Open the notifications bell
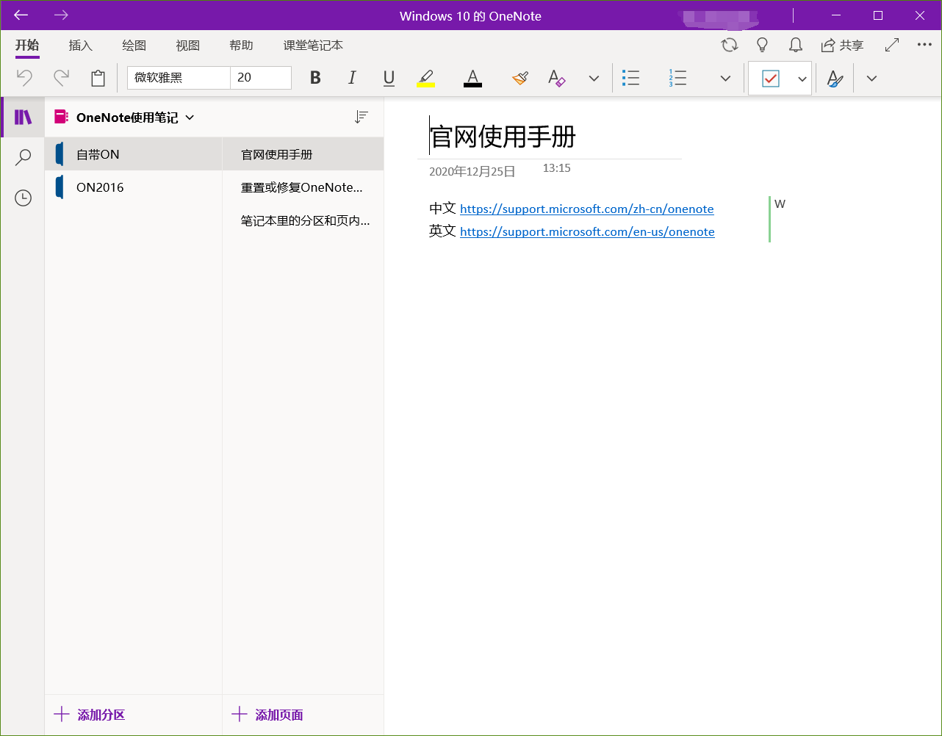This screenshot has width=942, height=736. [795, 46]
